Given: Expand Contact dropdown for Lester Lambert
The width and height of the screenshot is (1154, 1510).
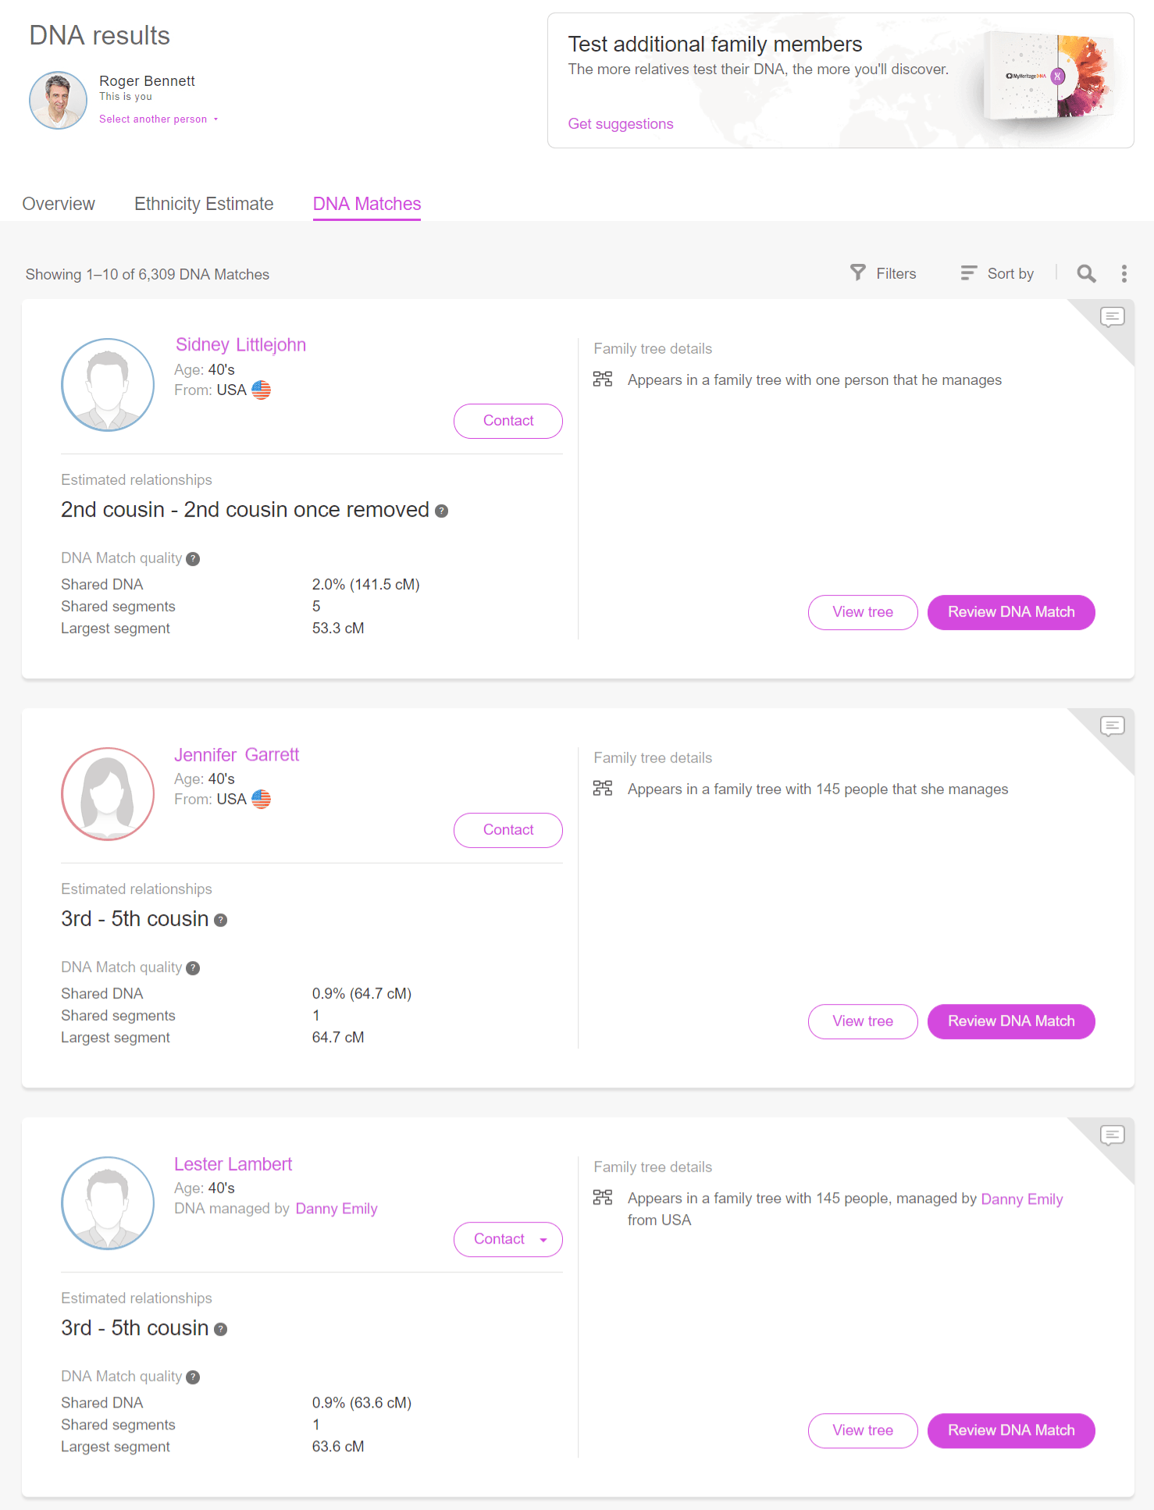Looking at the screenshot, I should click(508, 1239).
